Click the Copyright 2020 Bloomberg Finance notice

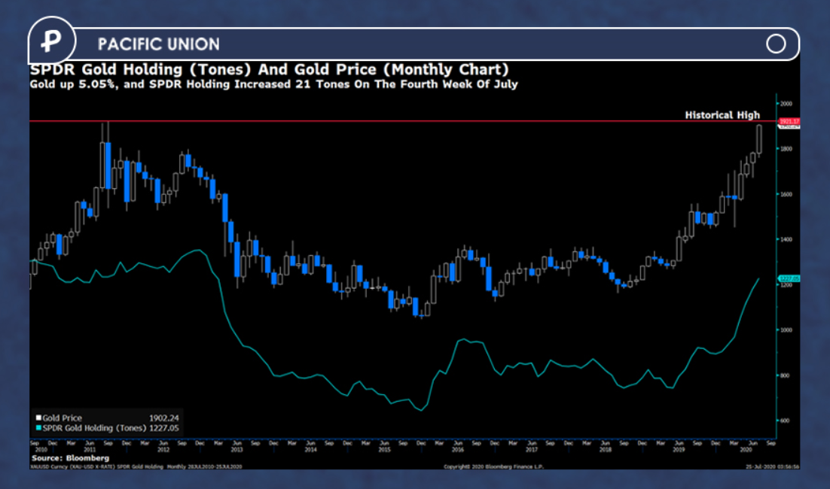tap(493, 466)
